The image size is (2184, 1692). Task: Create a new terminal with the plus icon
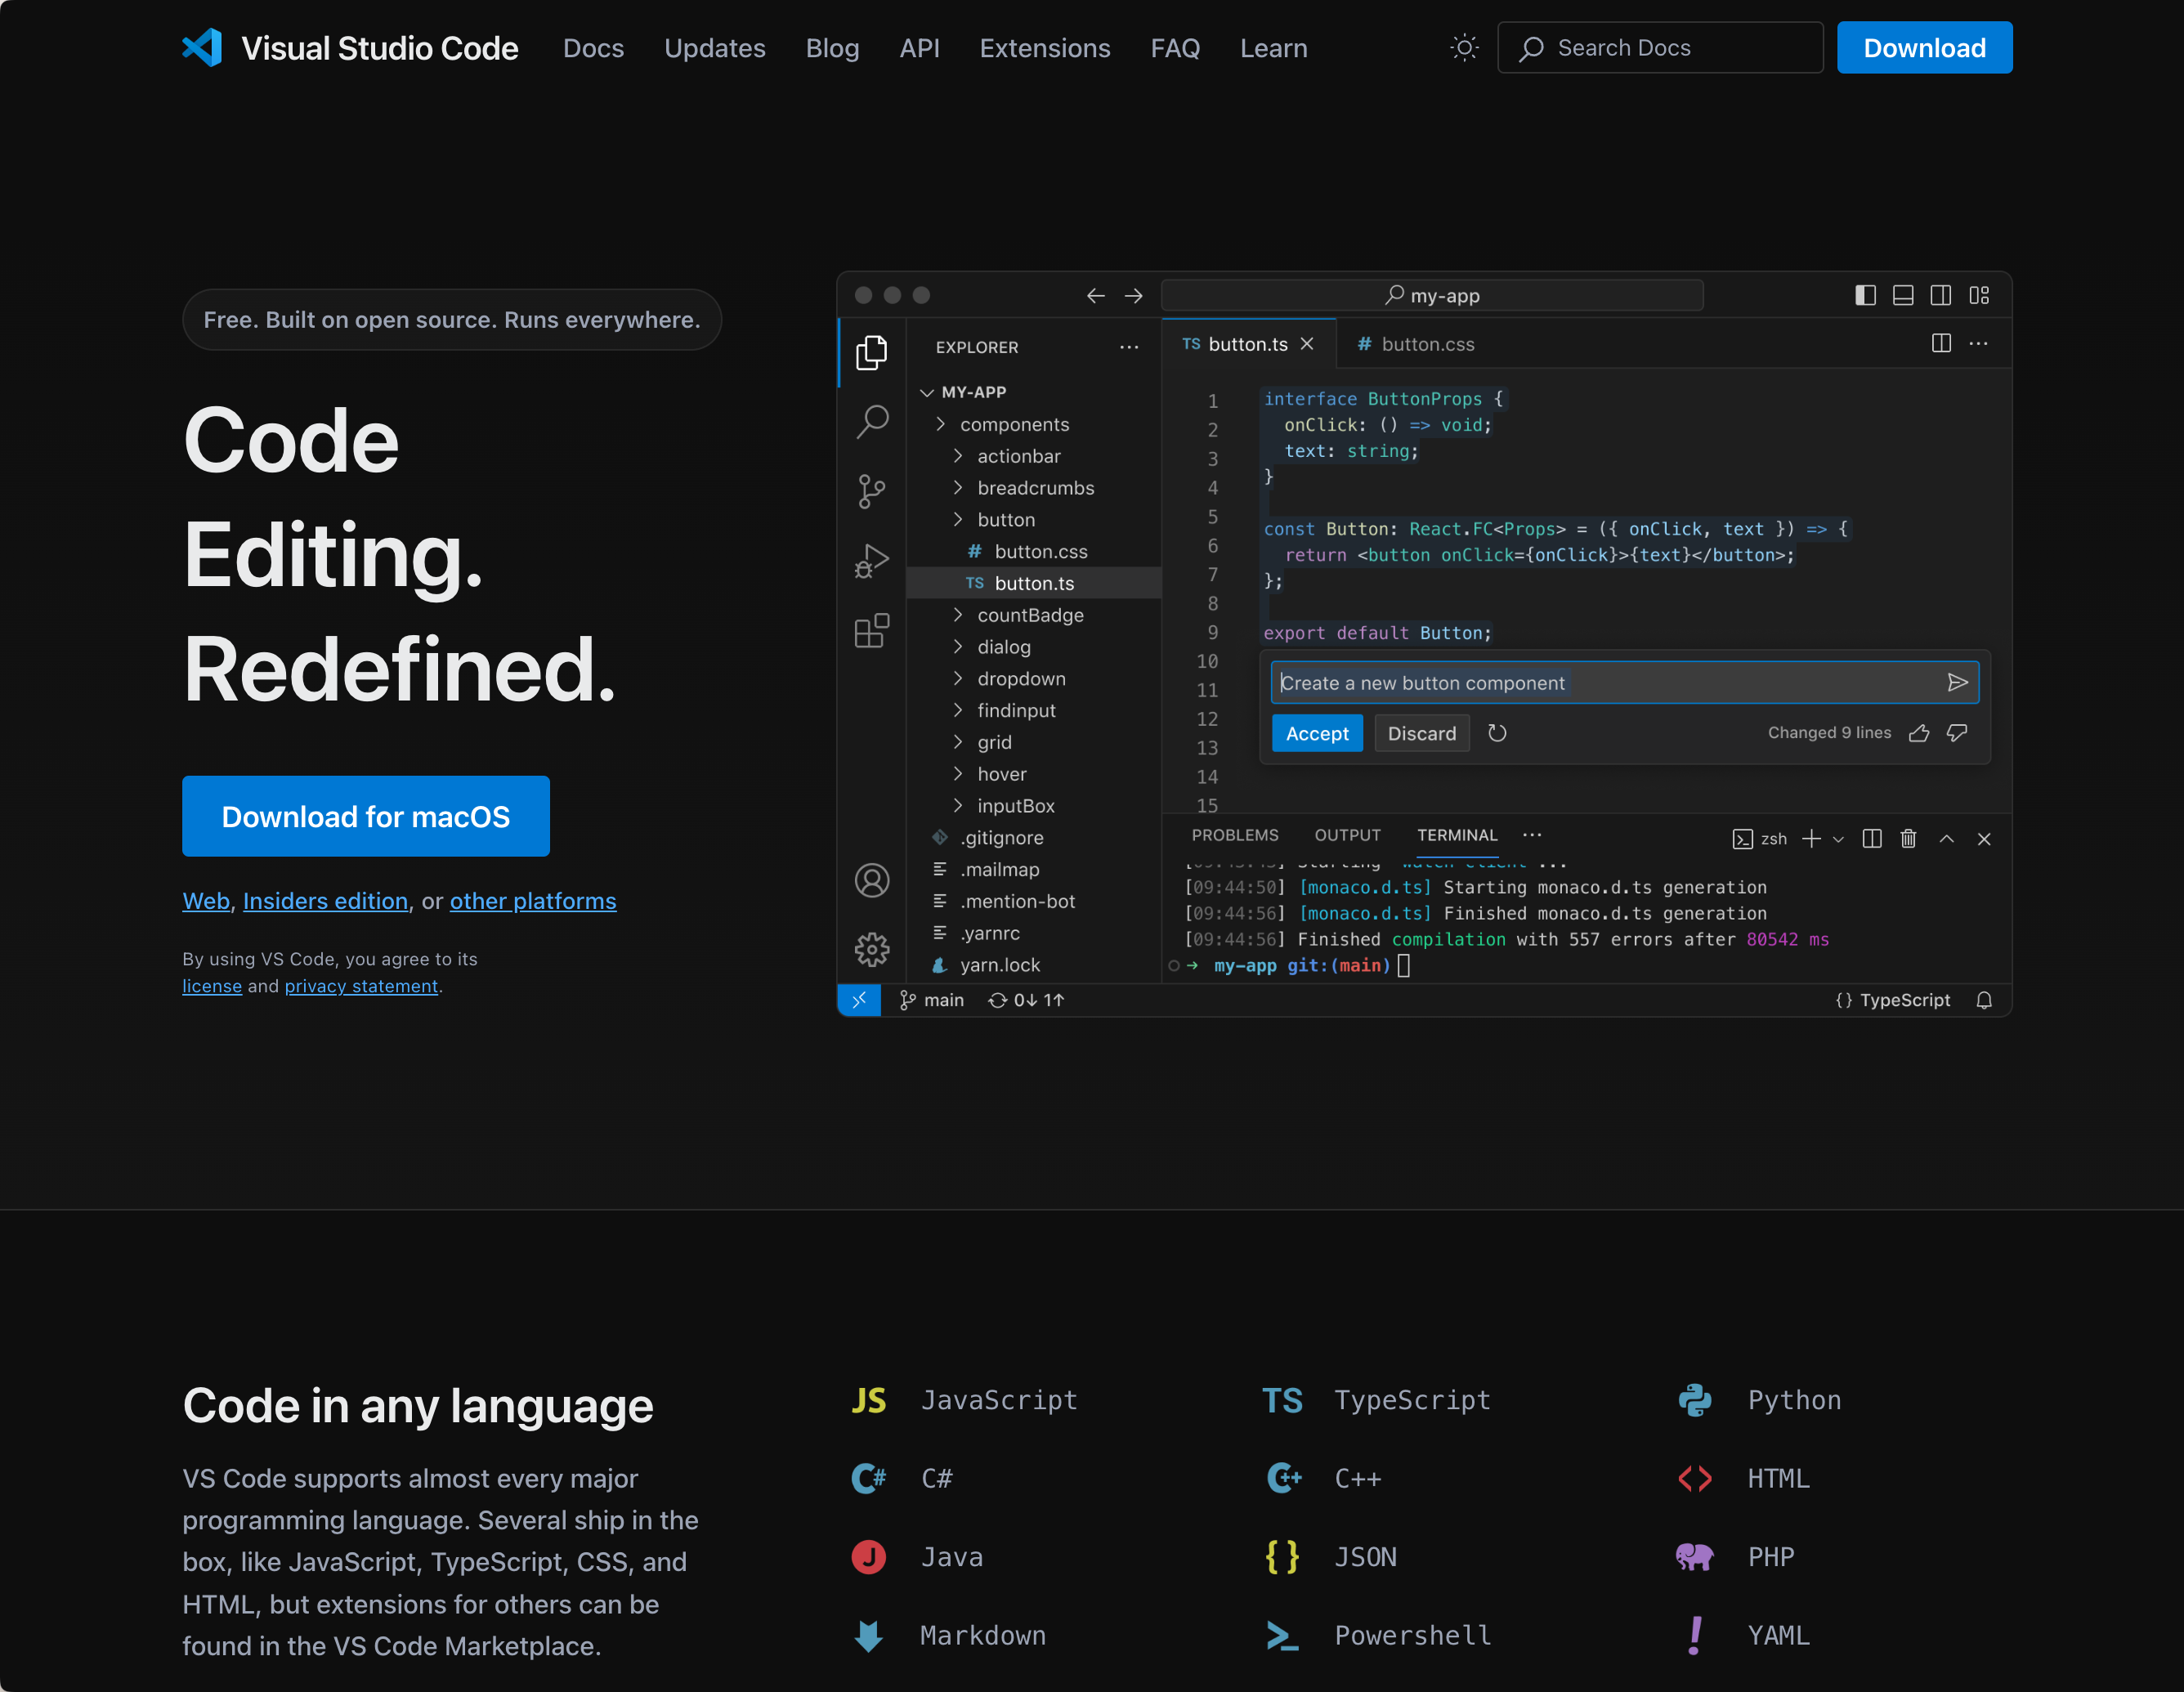click(x=1812, y=839)
